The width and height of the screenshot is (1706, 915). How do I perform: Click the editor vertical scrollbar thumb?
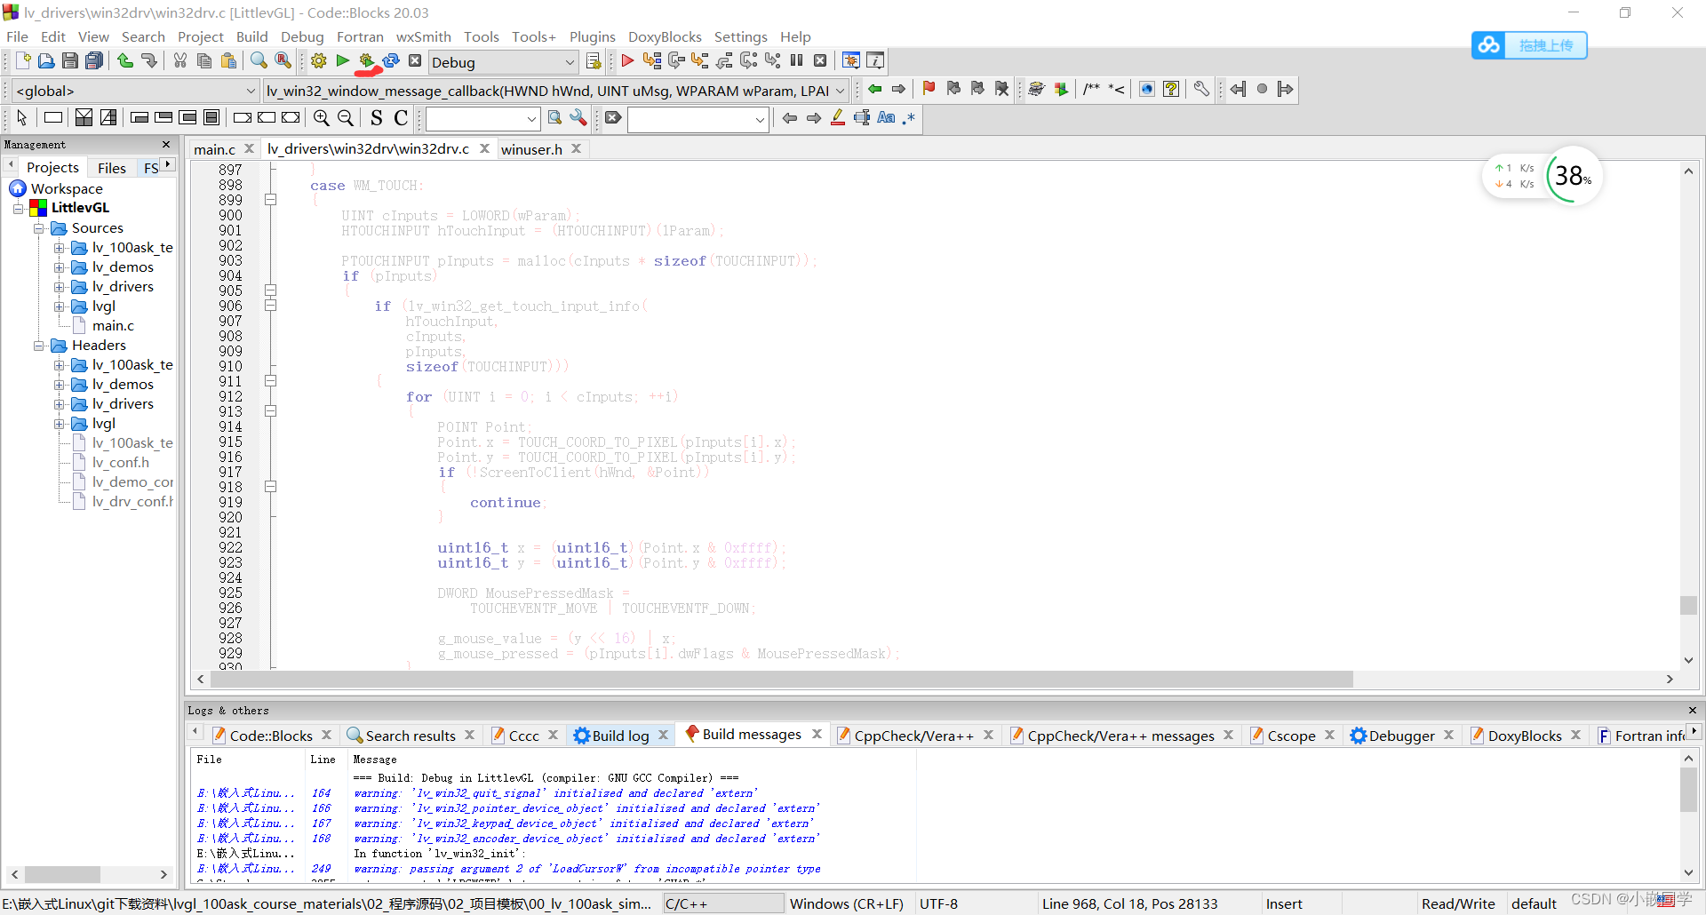click(x=1688, y=605)
